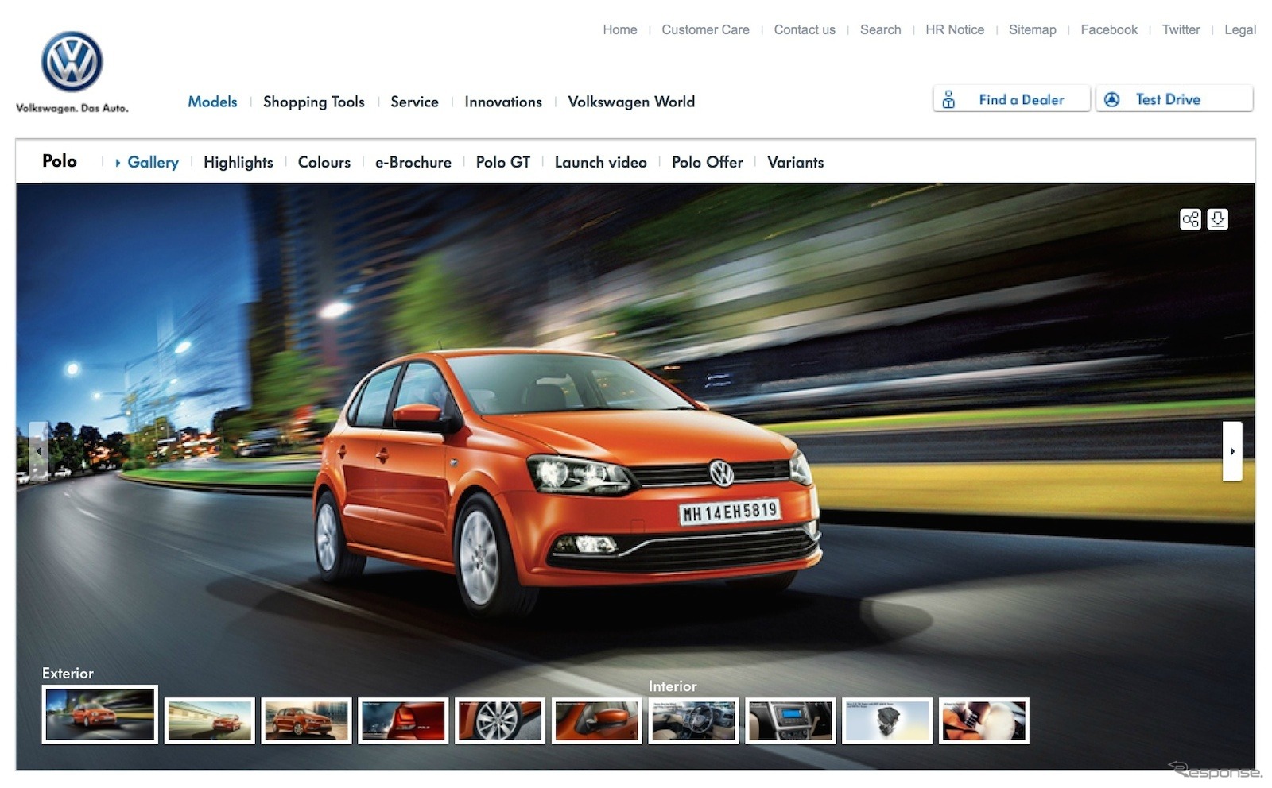
Task: Open the Models menu
Action: click(x=212, y=102)
